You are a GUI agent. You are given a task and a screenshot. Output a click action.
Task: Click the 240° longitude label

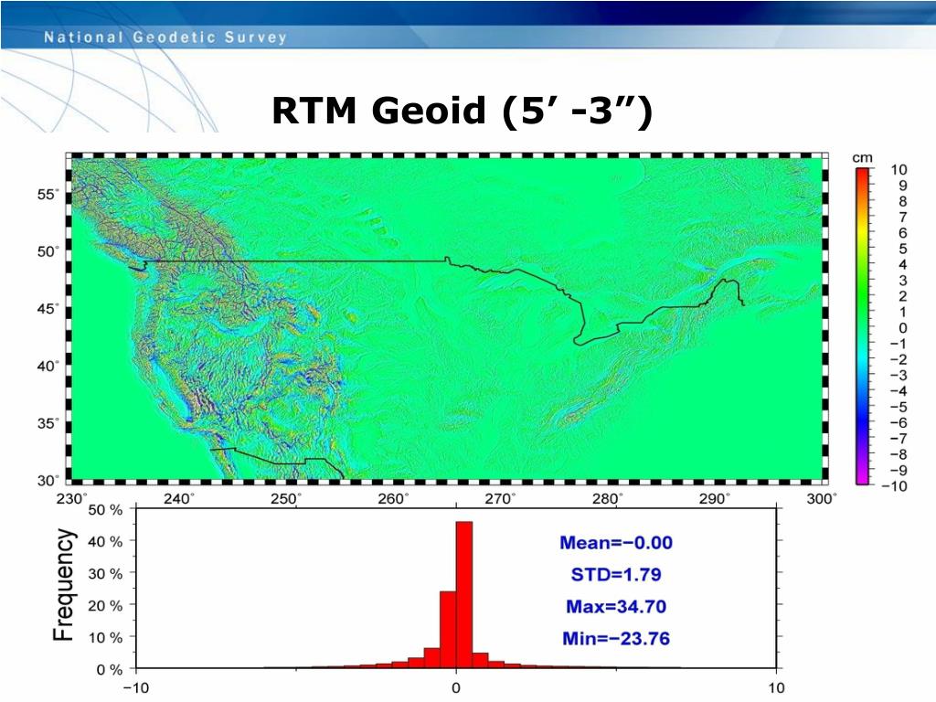[180, 498]
